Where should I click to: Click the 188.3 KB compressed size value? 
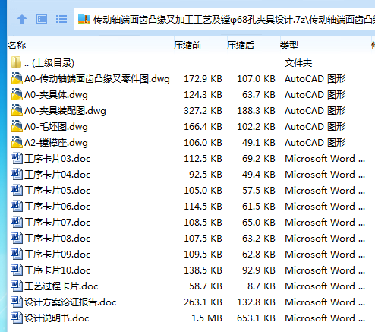click(256, 111)
